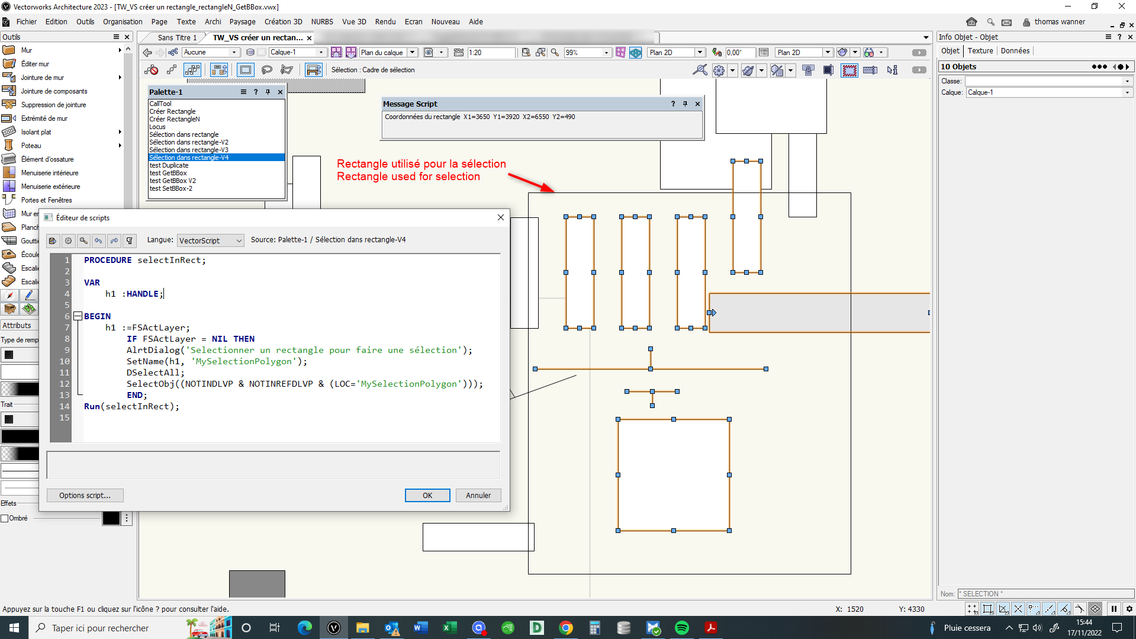Enable the Ombré shadow checkbox
The width and height of the screenshot is (1136, 639).
tap(5, 518)
